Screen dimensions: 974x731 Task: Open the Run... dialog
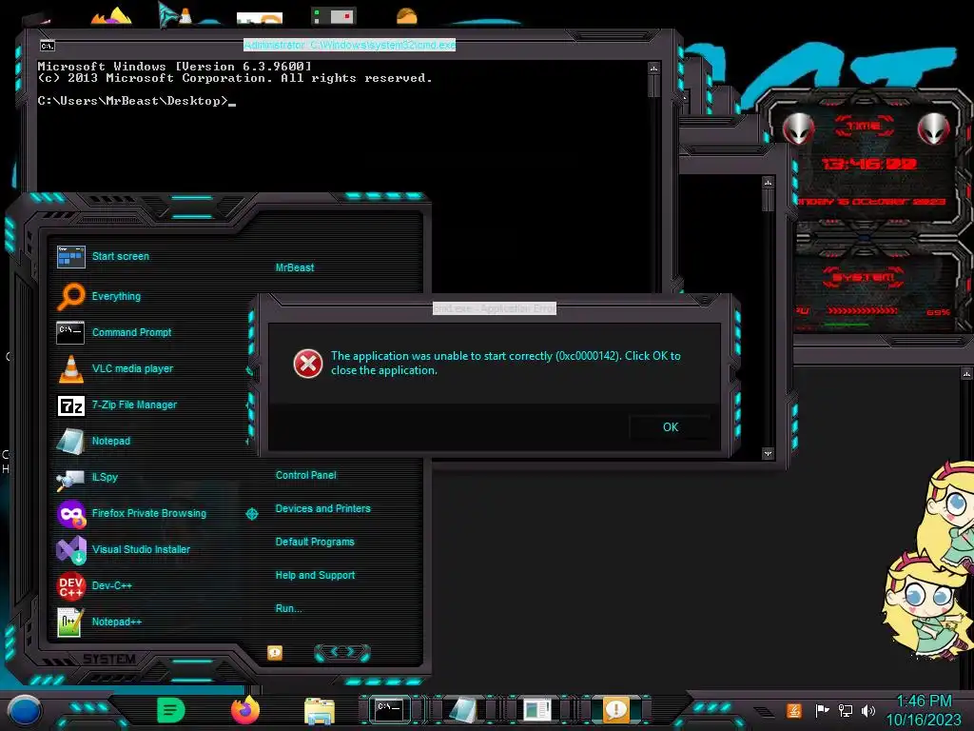pyautogui.click(x=289, y=608)
